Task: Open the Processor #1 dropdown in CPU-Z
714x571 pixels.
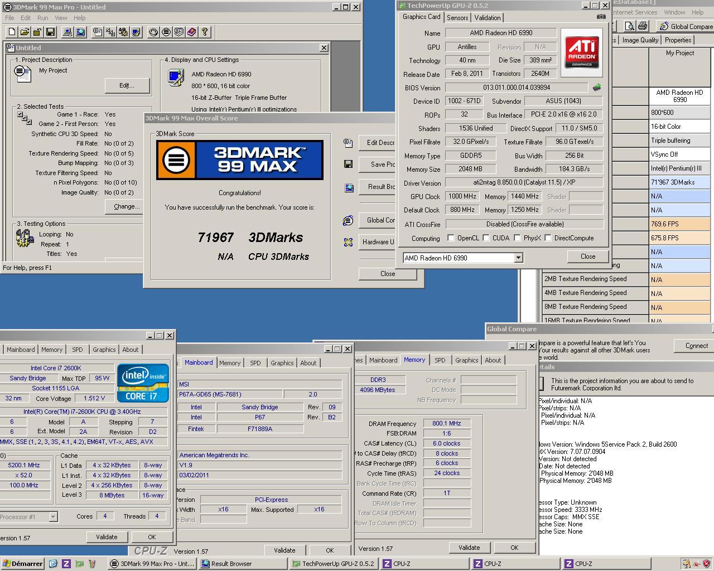Action: coord(53,517)
